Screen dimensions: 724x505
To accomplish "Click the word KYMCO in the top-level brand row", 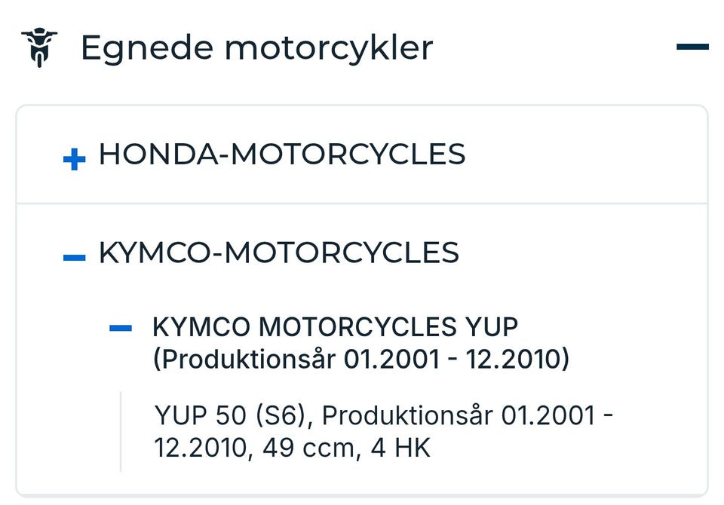I will tap(154, 252).
